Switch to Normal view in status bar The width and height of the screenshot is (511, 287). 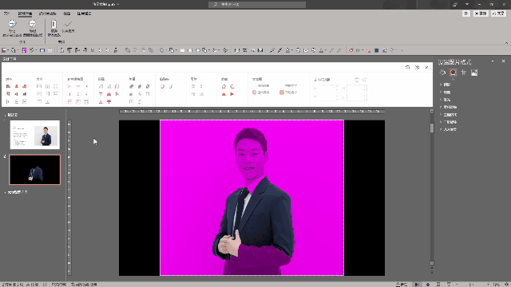click(x=417, y=285)
